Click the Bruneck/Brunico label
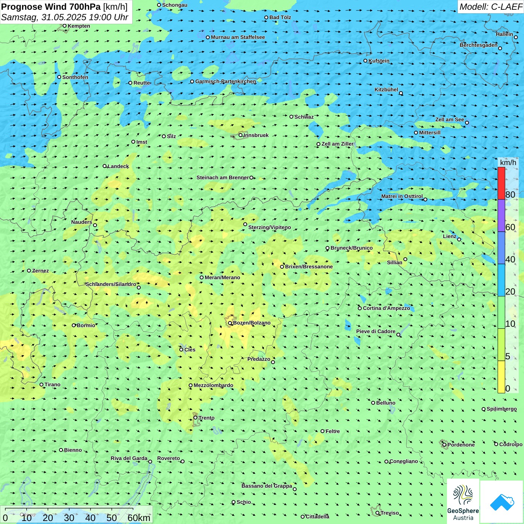 [x=351, y=248]
